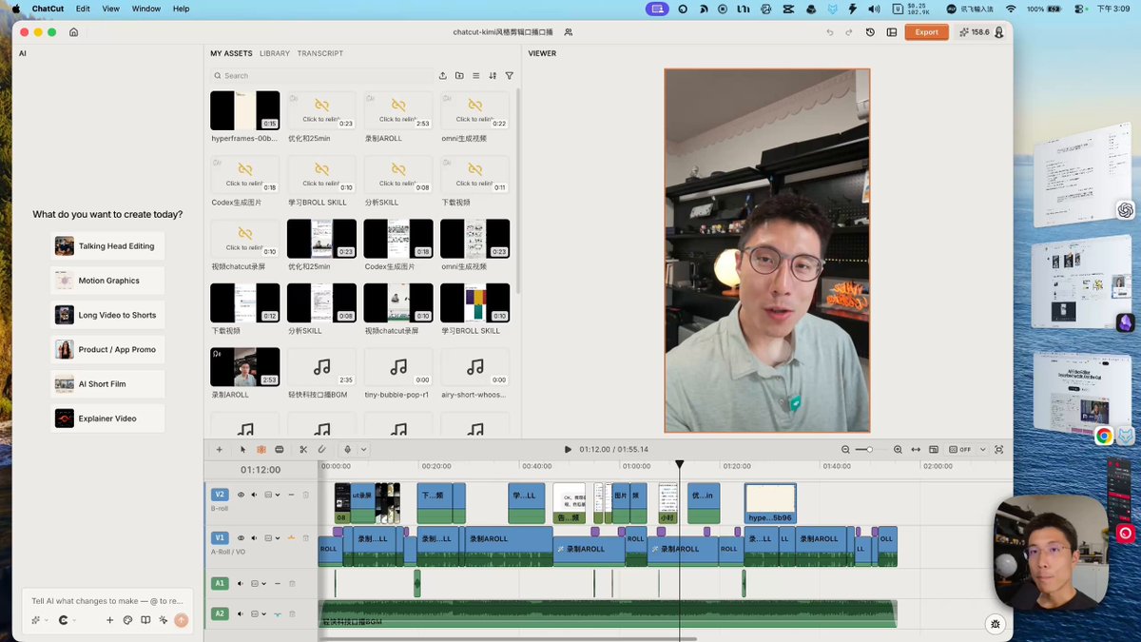Adjust the timeline zoom slider
This screenshot has width=1141, height=642.
(x=869, y=449)
